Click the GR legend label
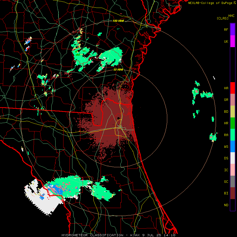 tap(226, 100)
